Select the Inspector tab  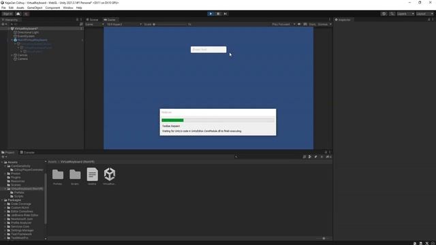343,20
